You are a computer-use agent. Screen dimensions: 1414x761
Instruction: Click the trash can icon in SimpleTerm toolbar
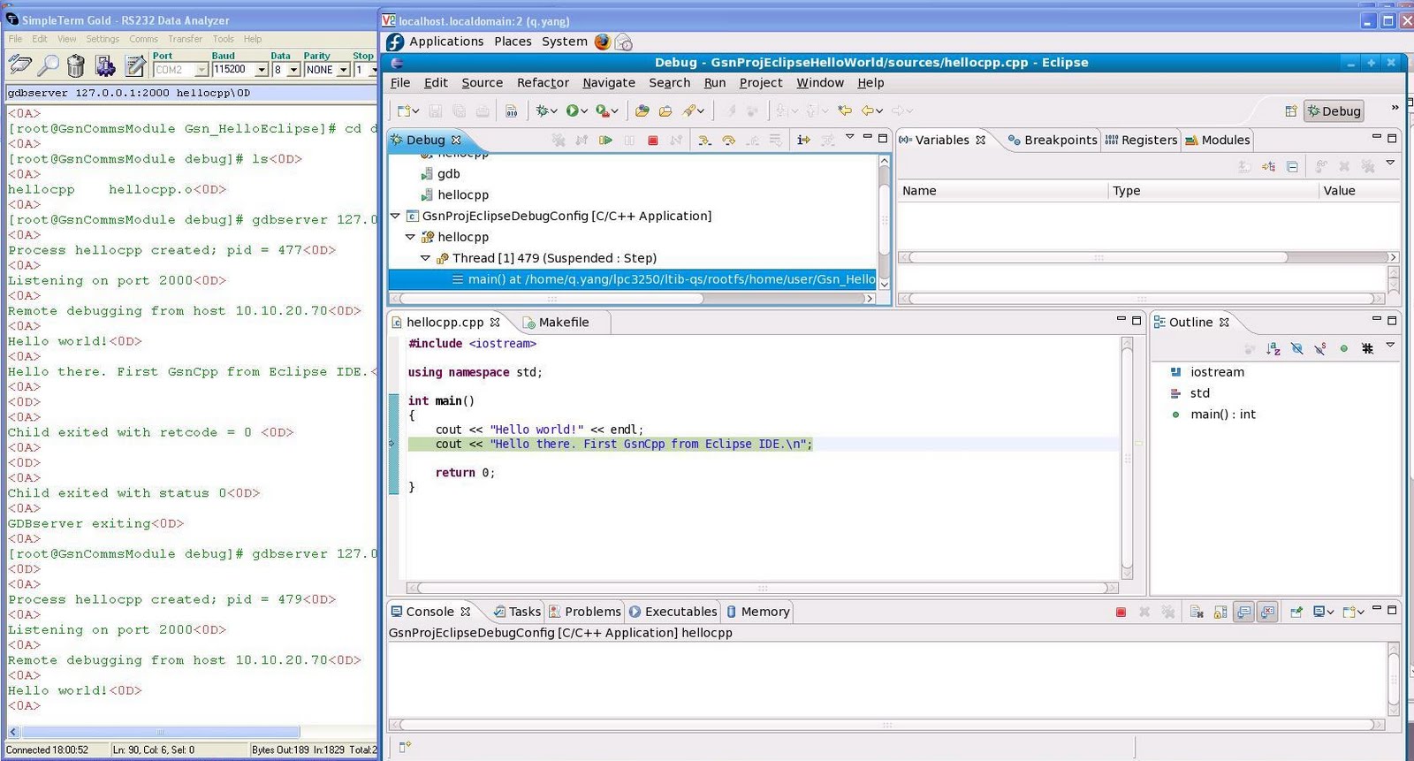pos(76,65)
